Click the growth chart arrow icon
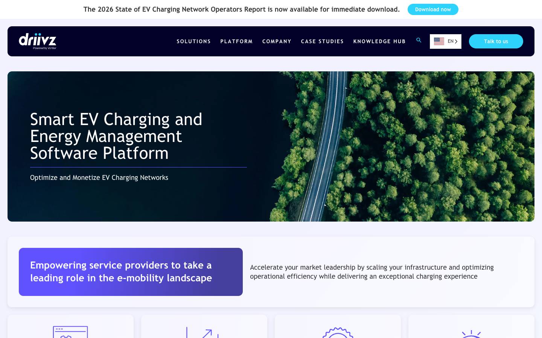Image resolution: width=542 pixels, height=338 pixels. click(x=203, y=332)
